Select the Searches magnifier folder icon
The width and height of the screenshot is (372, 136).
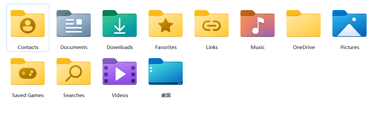(x=74, y=71)
